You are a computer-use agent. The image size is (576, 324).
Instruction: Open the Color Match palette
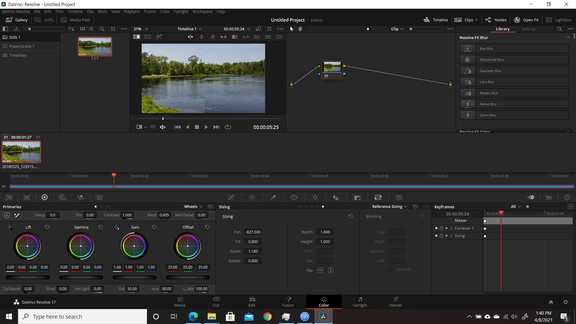tap(27, 197)
